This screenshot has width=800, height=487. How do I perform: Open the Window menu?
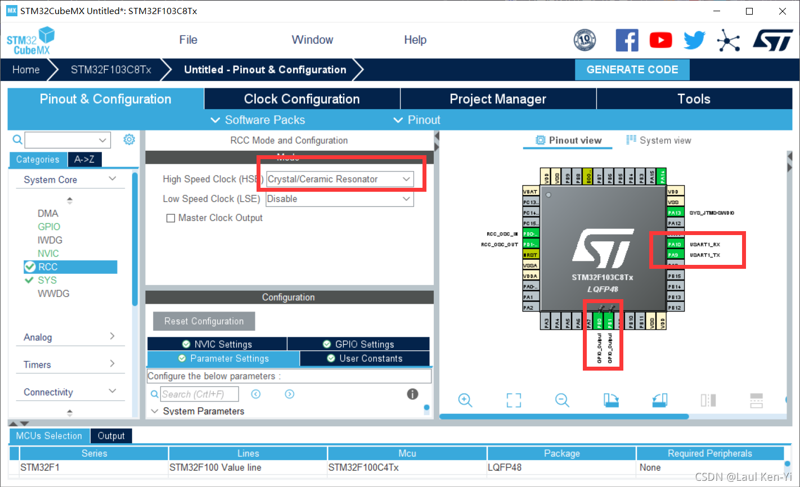312,40
